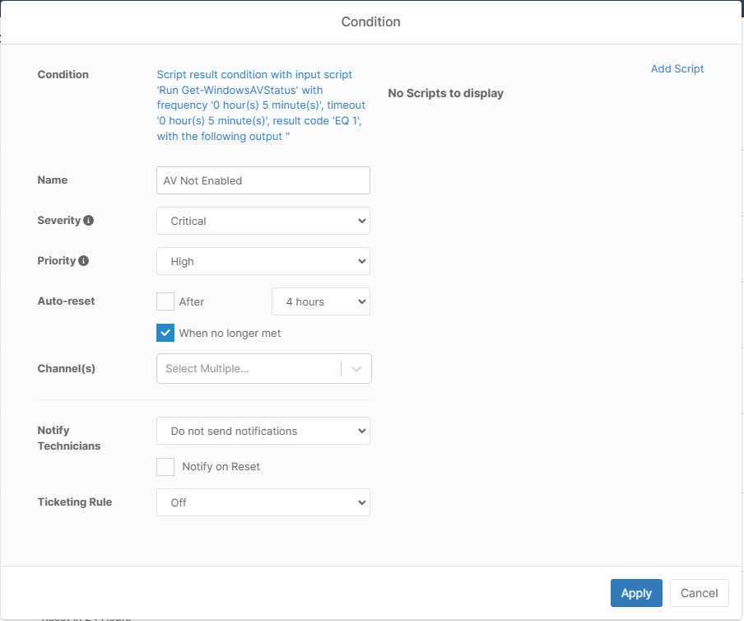This screenshot has width=744, height=621.
Task: Open the Priority dropdown showing High
Action: coord(263,261)
